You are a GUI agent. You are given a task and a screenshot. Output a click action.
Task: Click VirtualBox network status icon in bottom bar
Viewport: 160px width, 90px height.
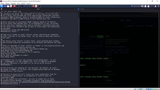[141, 89]
